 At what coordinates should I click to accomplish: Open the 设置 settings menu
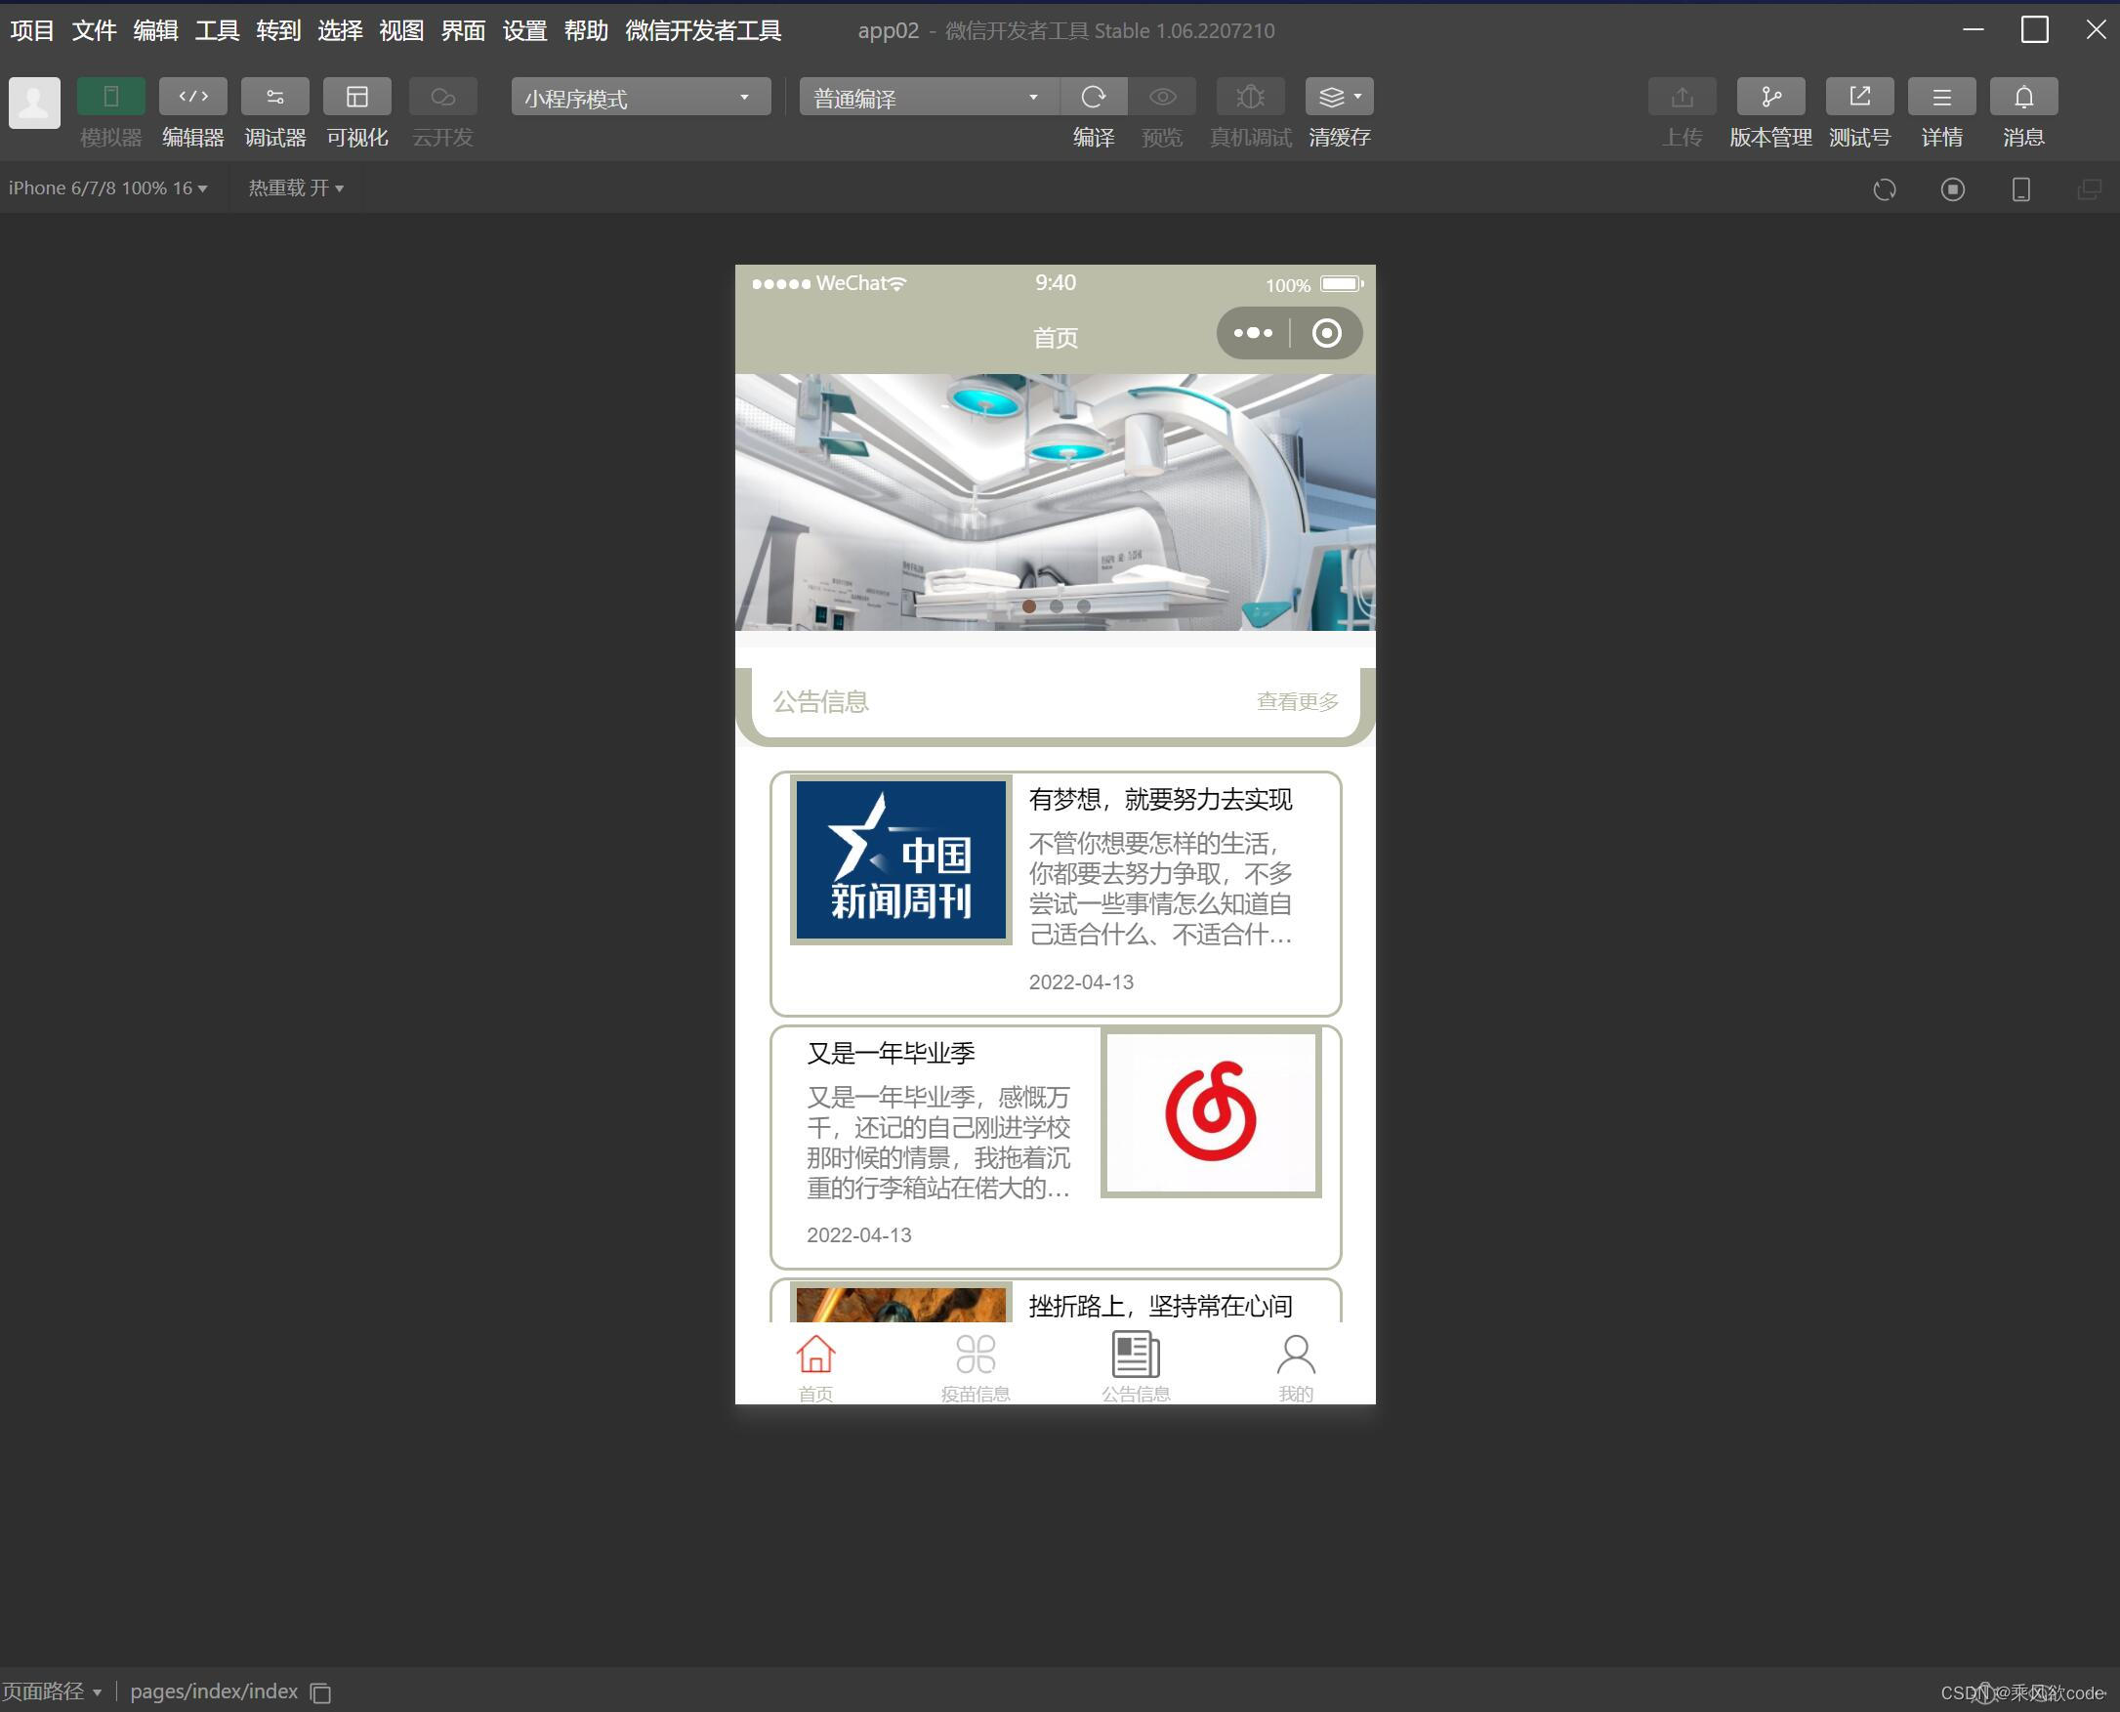click(x=524, y=30)
